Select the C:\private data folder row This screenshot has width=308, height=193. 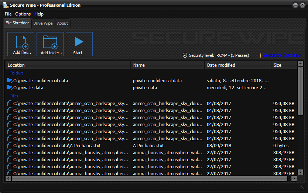click(x=151, y=87)
